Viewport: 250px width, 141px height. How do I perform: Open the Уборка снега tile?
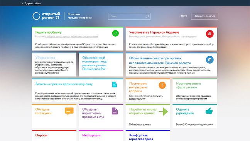coord(54,65)
